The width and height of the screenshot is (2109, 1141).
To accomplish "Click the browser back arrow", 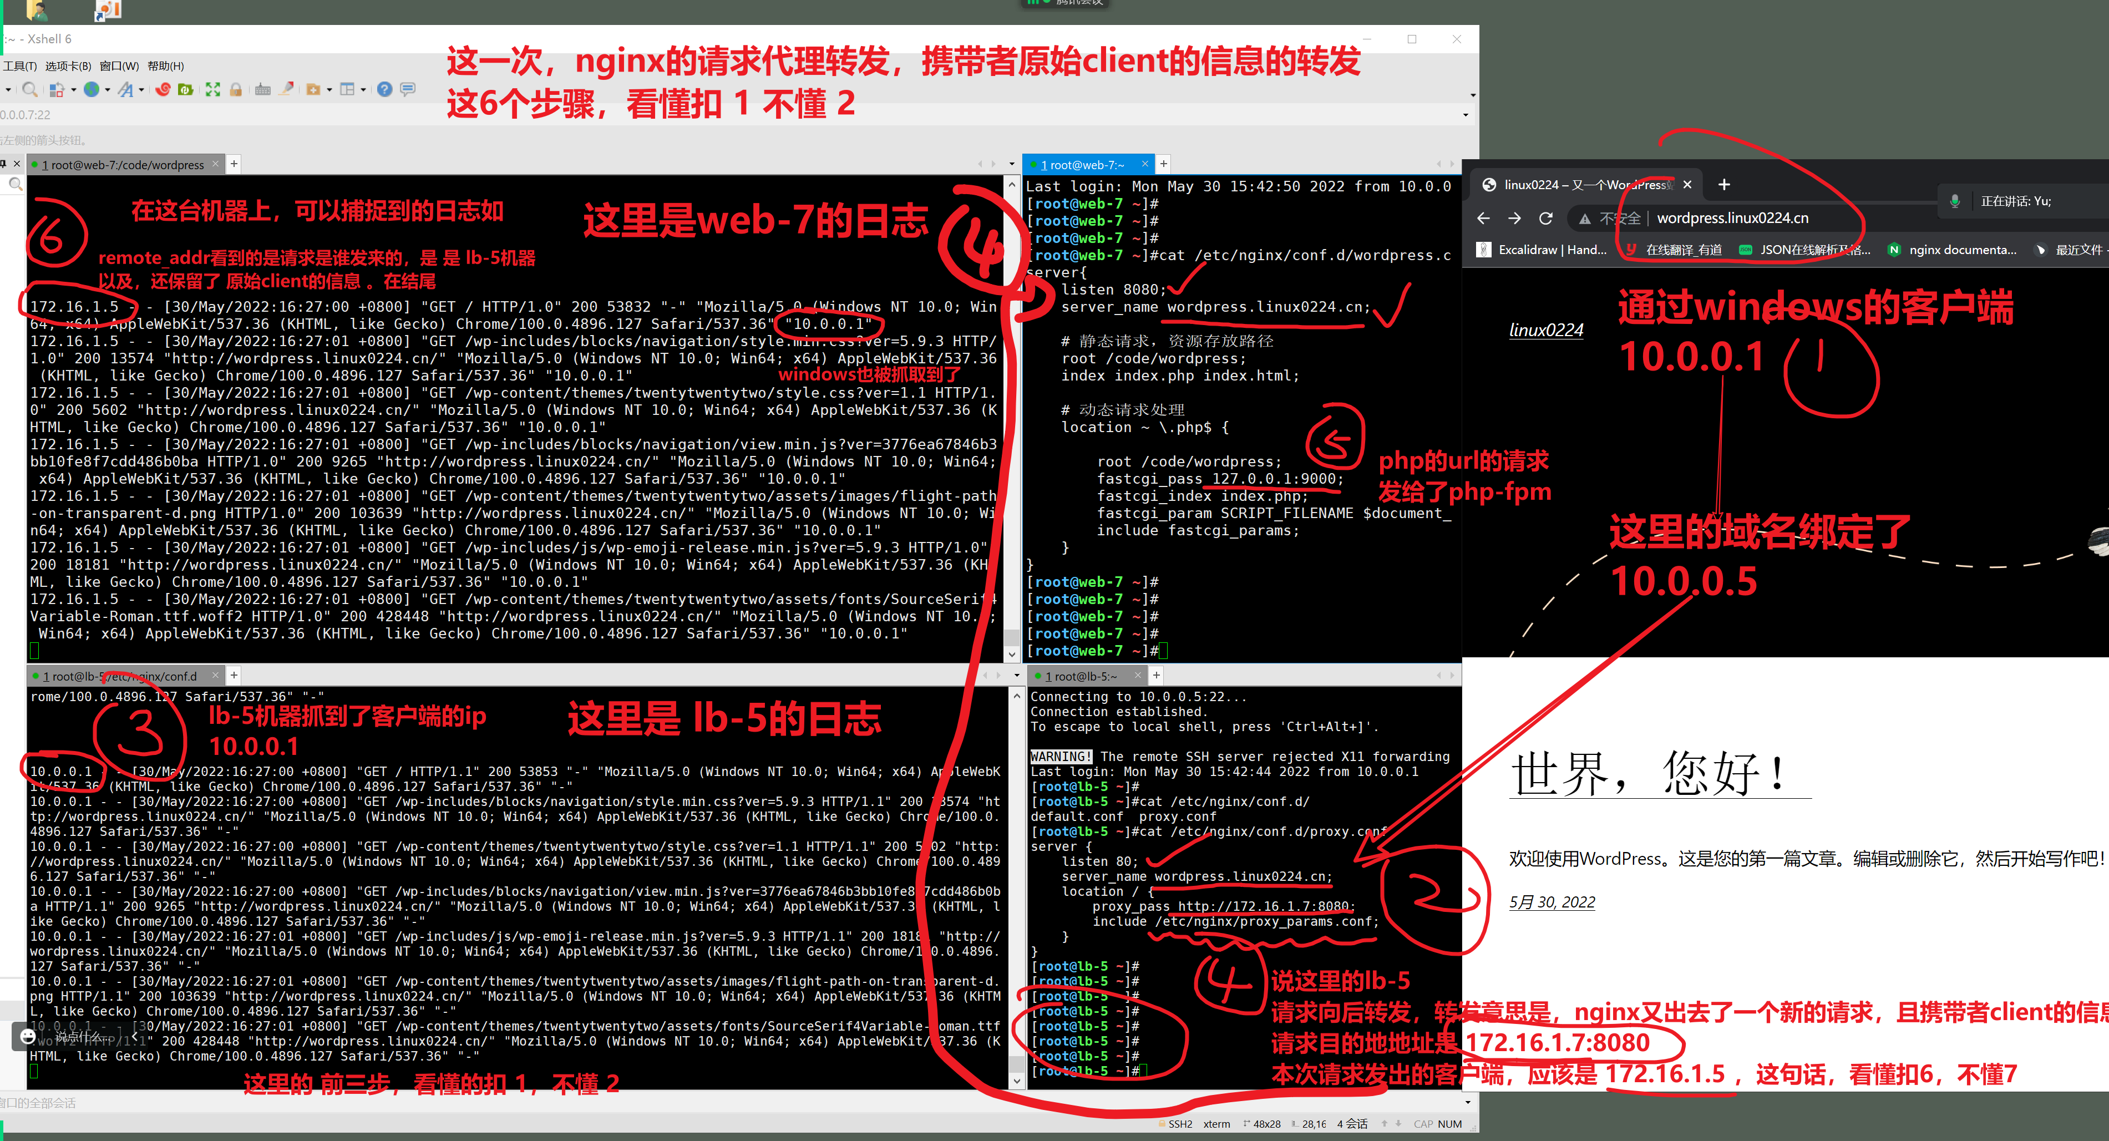I will pos(1483,218).
